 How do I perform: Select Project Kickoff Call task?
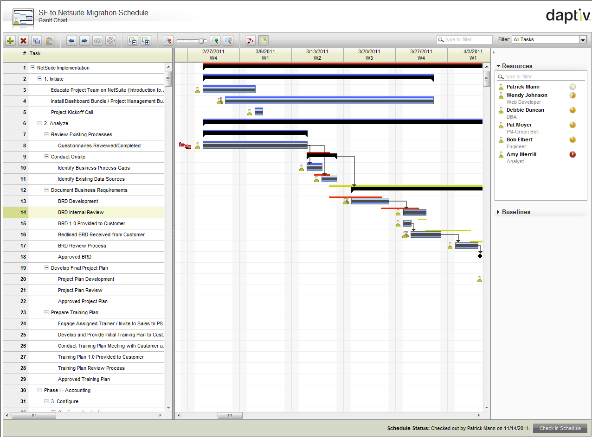[x=84, y=112]
